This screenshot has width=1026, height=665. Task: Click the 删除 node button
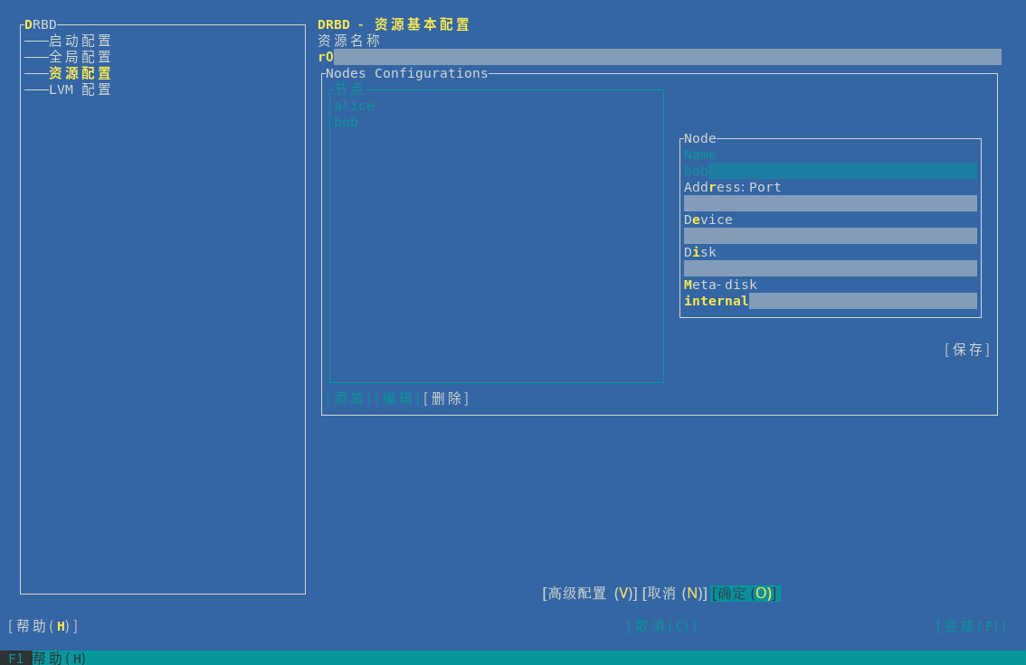coord(446,398)
